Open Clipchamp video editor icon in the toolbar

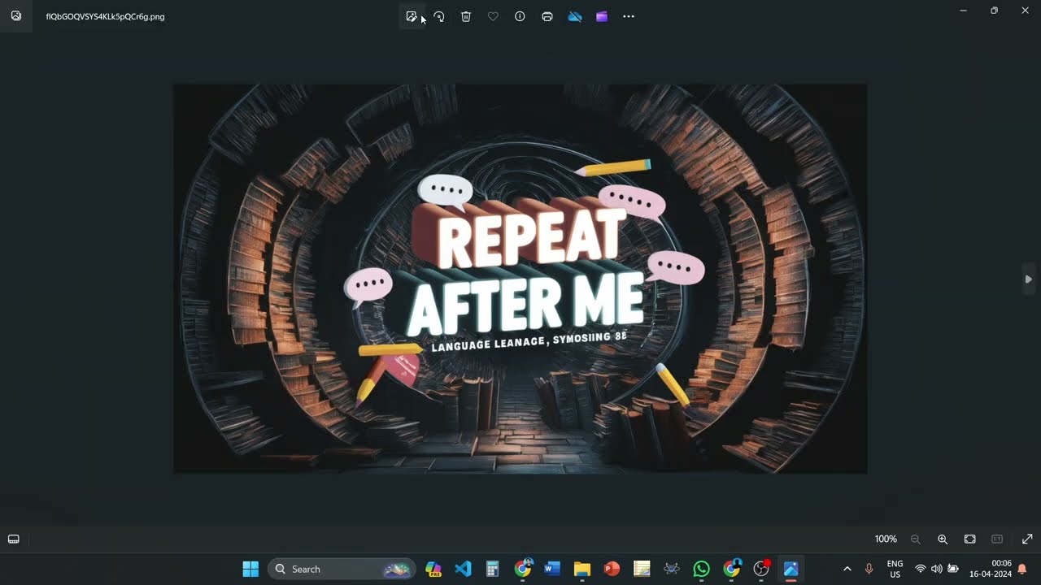(x=602, y=16)
